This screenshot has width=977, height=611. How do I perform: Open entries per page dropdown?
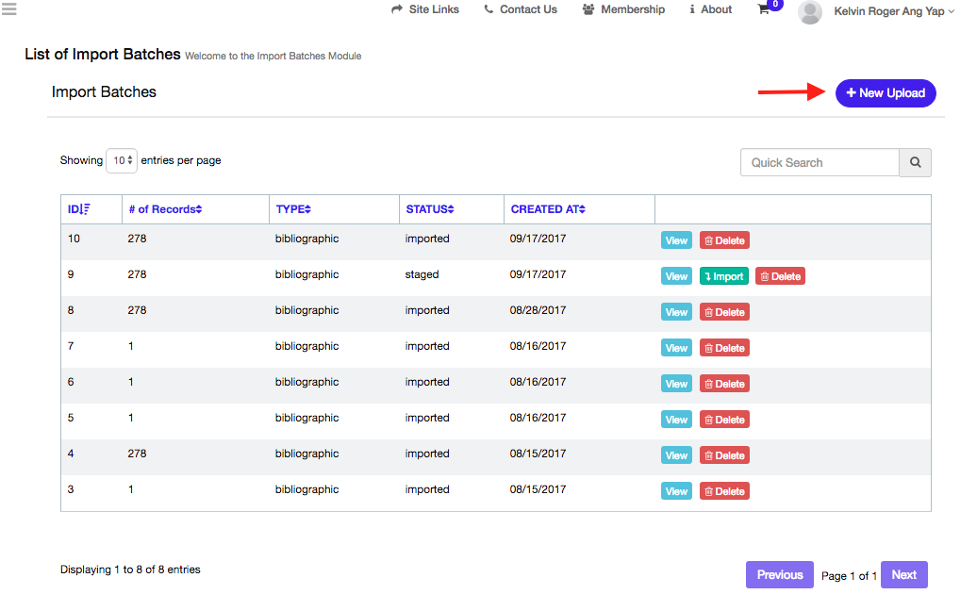122,160
